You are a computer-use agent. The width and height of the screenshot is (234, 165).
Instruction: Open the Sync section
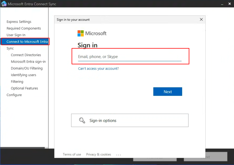(x=10, y=48)
